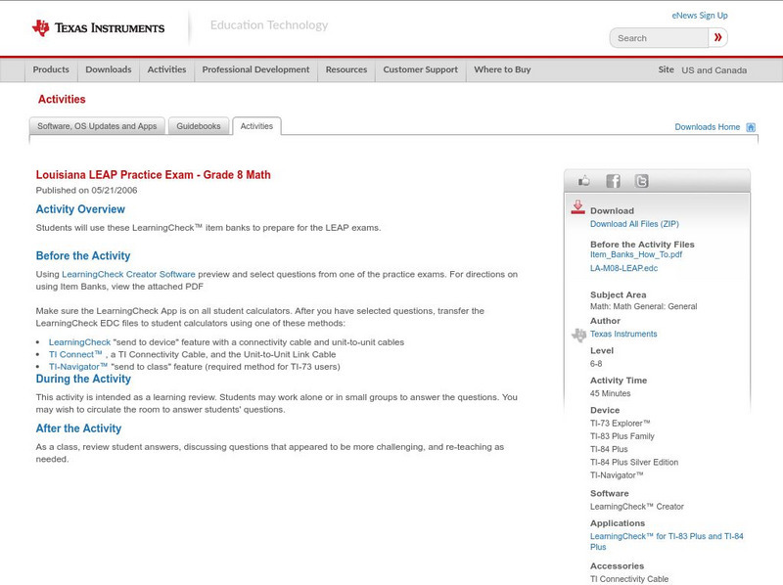Click the red Download icon in sidebar
Viewport: 783px width, 585px height.
[x=576, y=205]
